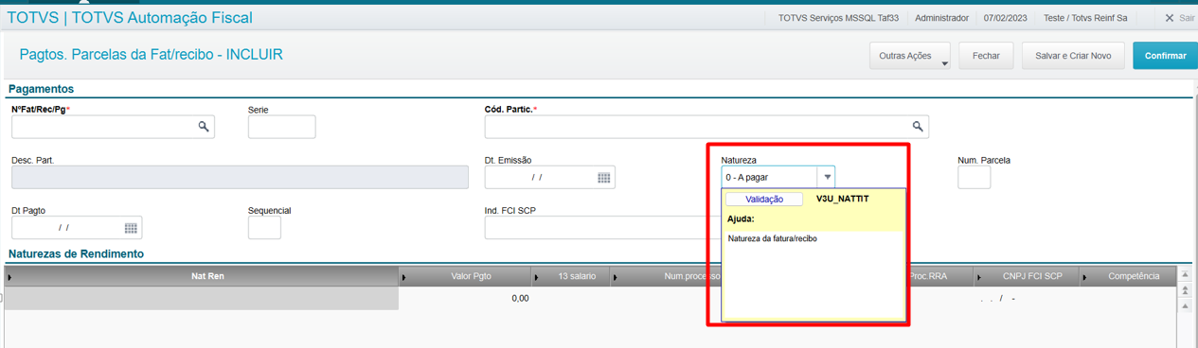The height and width of the screenshot is (348, 1198).
Task: Open the Outras Ações dropdown
Action: [x=910, y=56]
